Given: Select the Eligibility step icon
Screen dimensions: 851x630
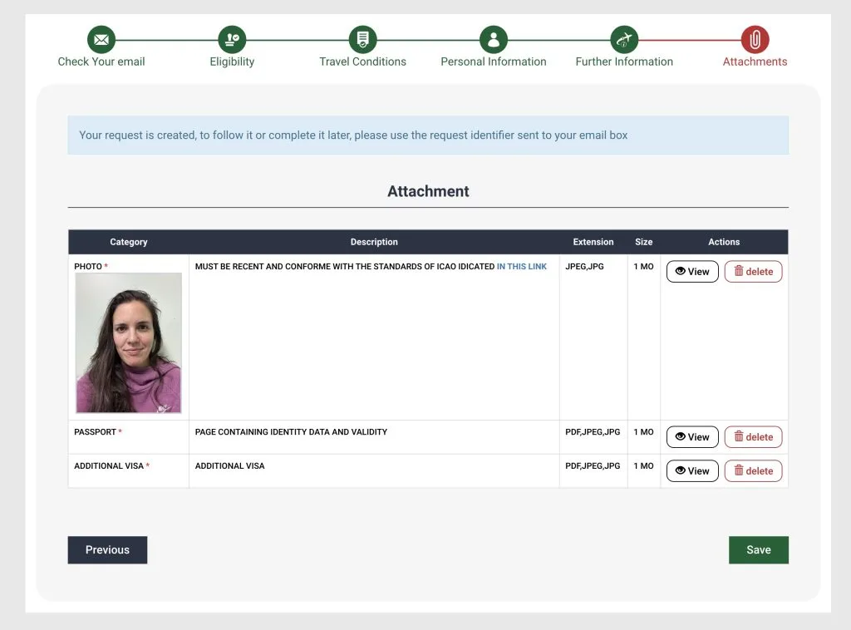Looking at the screenshot, I should tap(232, 39).
